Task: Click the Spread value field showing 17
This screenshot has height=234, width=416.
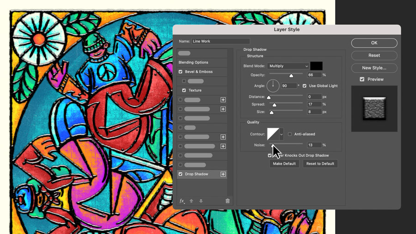Action: 314,104
